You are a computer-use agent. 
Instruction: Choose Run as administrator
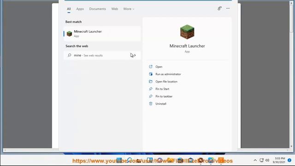click(168, 74)
